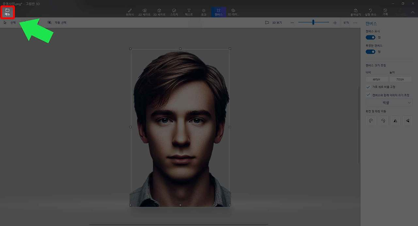
Task: Open the 메뉴 (Menu) button
Action: click(x=7, y=12)
